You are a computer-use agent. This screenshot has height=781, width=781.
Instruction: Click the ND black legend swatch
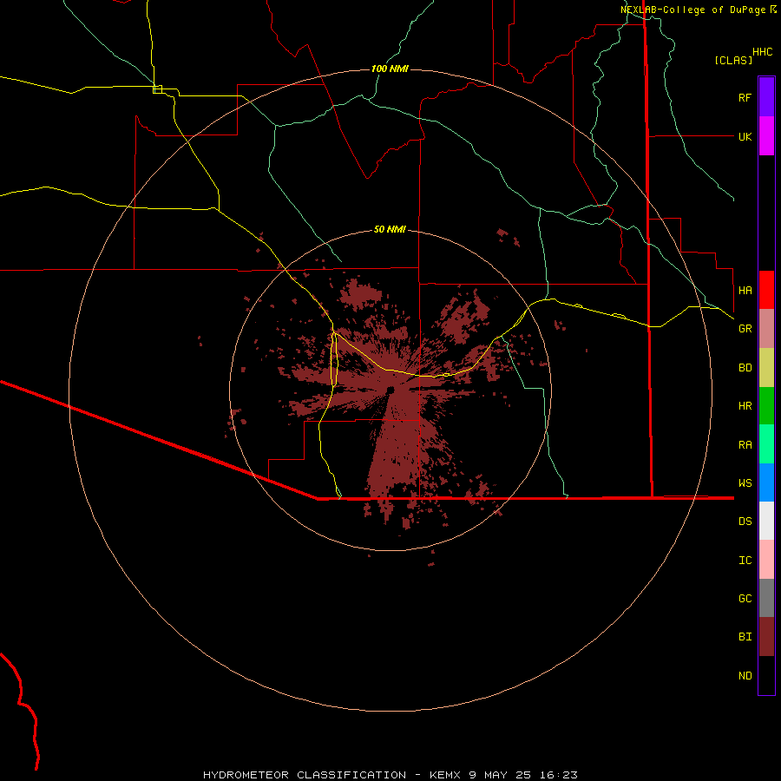(766, 675)
